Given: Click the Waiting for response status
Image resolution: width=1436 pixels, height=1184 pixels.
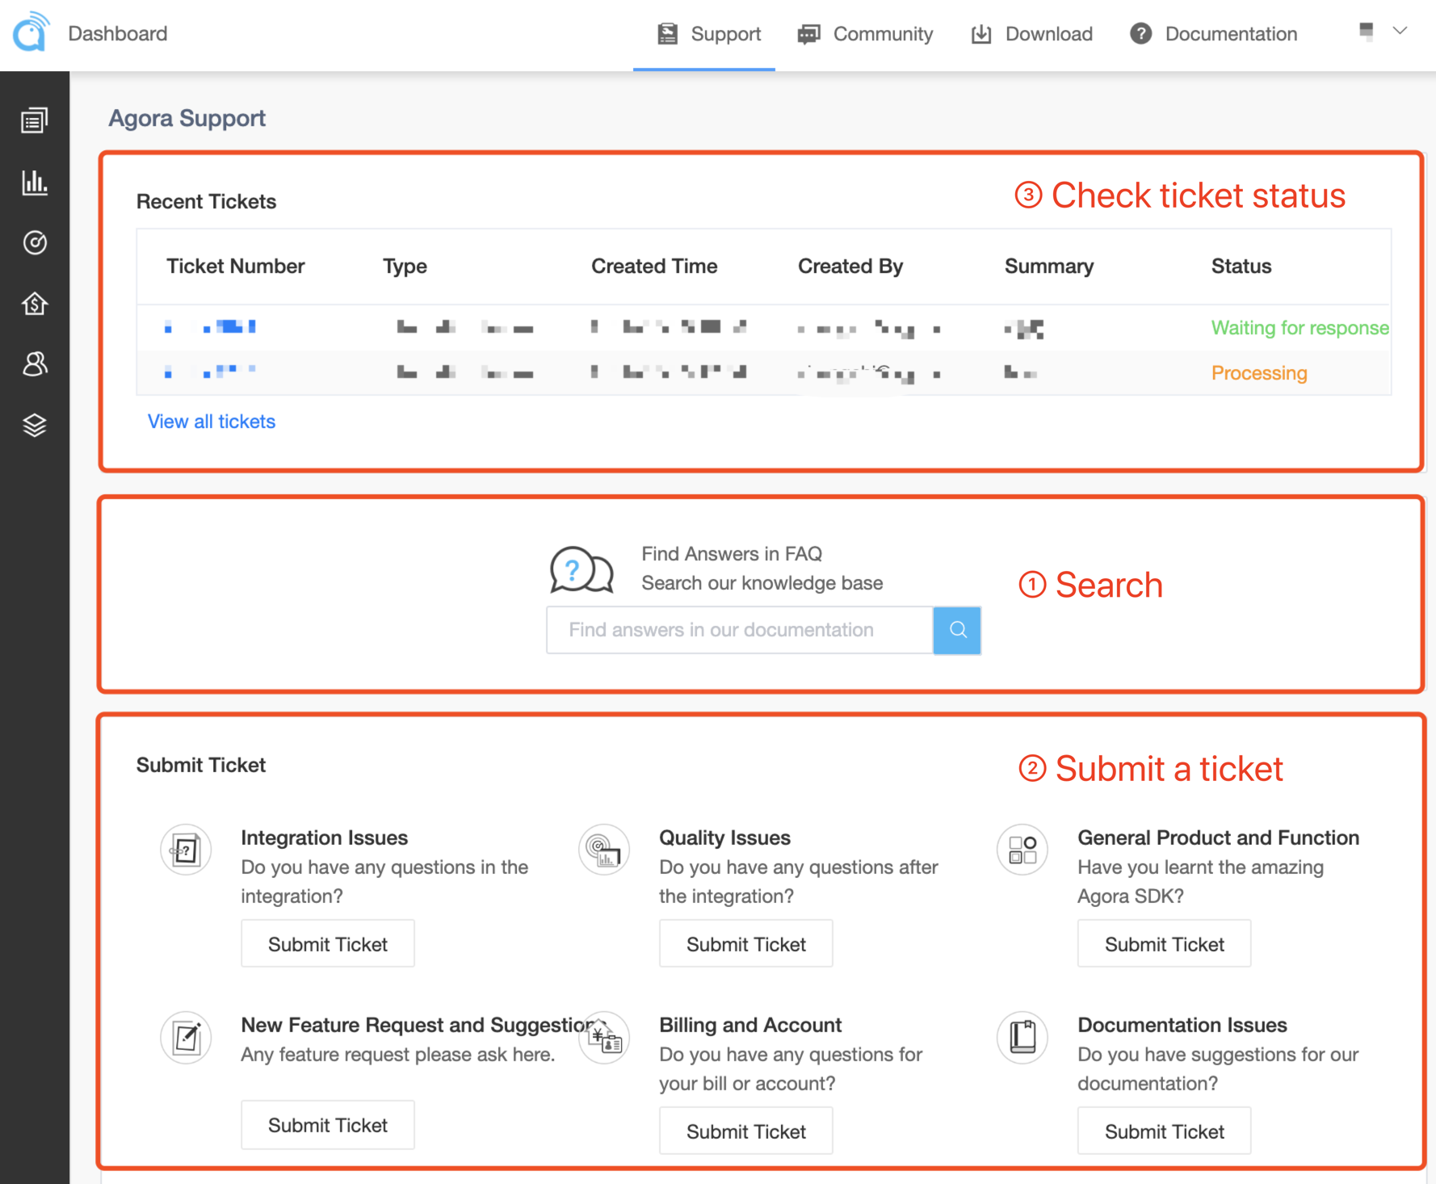Looking at the screenshot, I should click(x=1300, y=328).
